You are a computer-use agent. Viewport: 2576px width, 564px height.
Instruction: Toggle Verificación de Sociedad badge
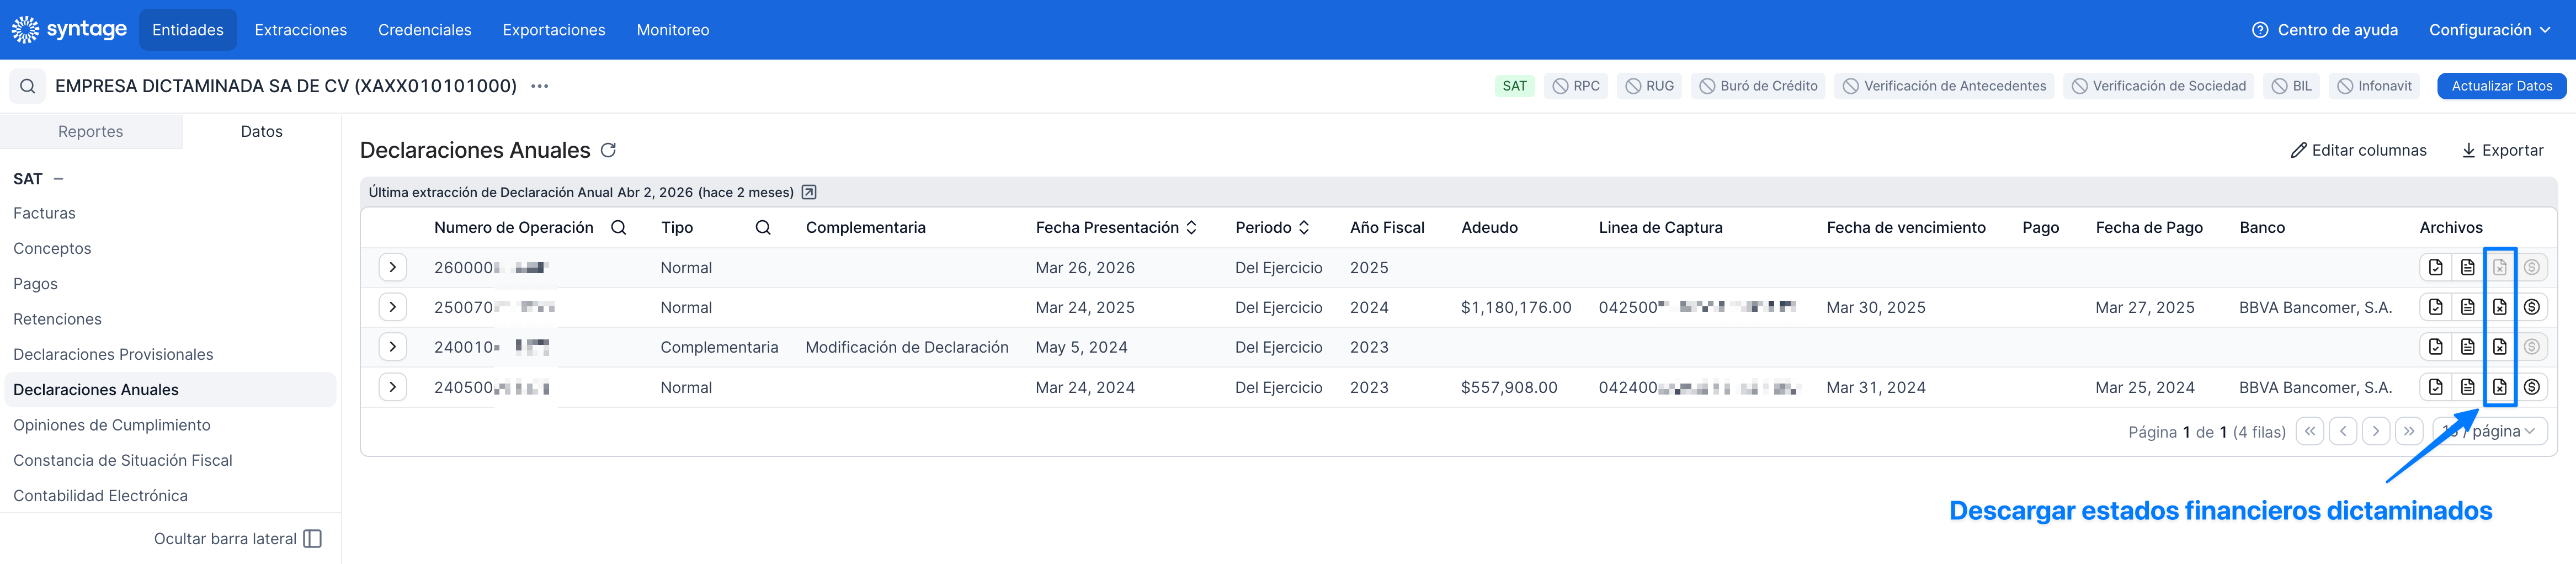[2158, 86]
